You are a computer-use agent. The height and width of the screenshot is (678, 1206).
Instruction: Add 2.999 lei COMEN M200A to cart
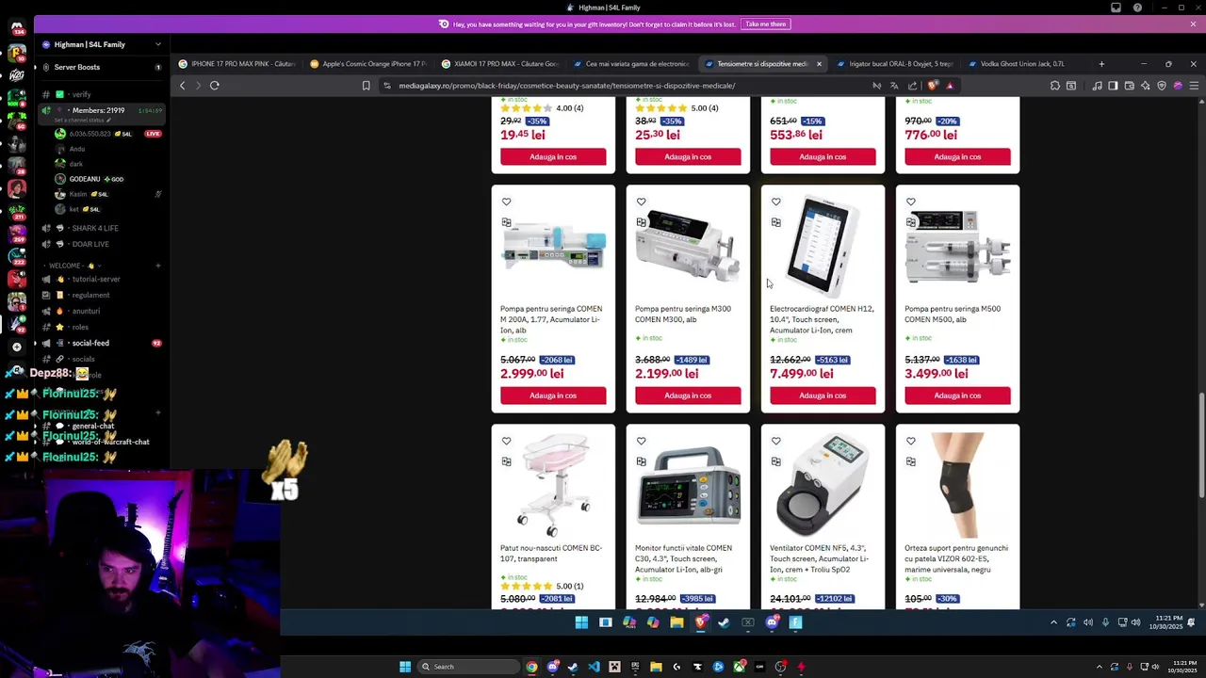pyautogui.click(x=553, y=395)
